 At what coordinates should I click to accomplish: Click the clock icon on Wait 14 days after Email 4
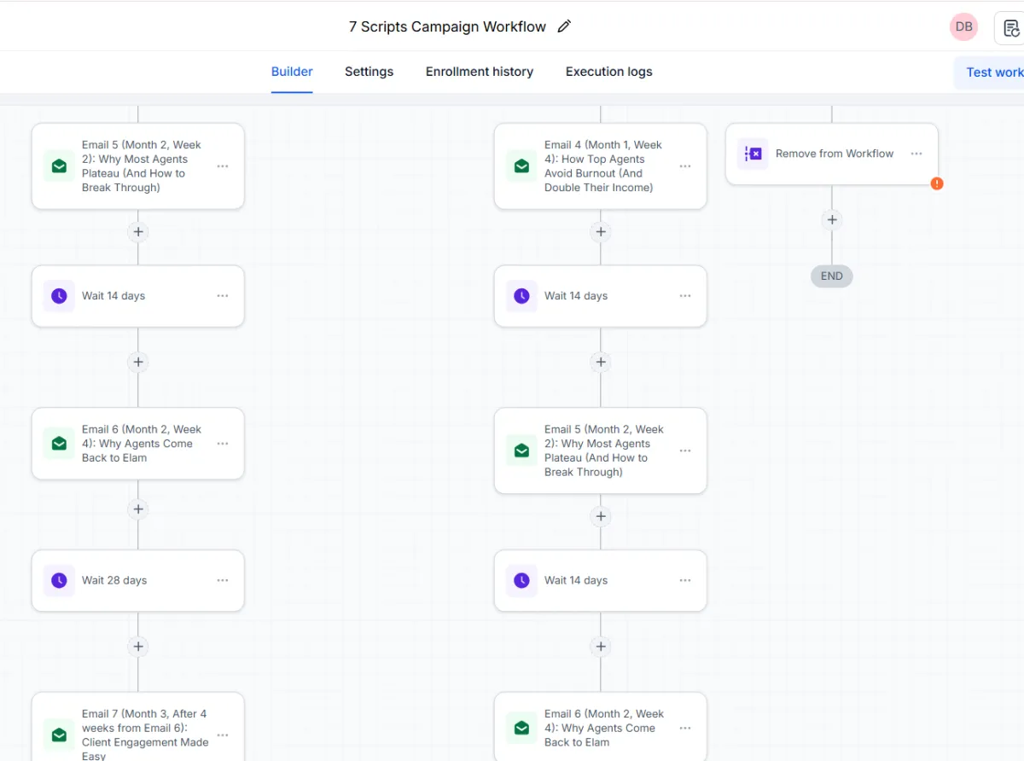[521, 296]
